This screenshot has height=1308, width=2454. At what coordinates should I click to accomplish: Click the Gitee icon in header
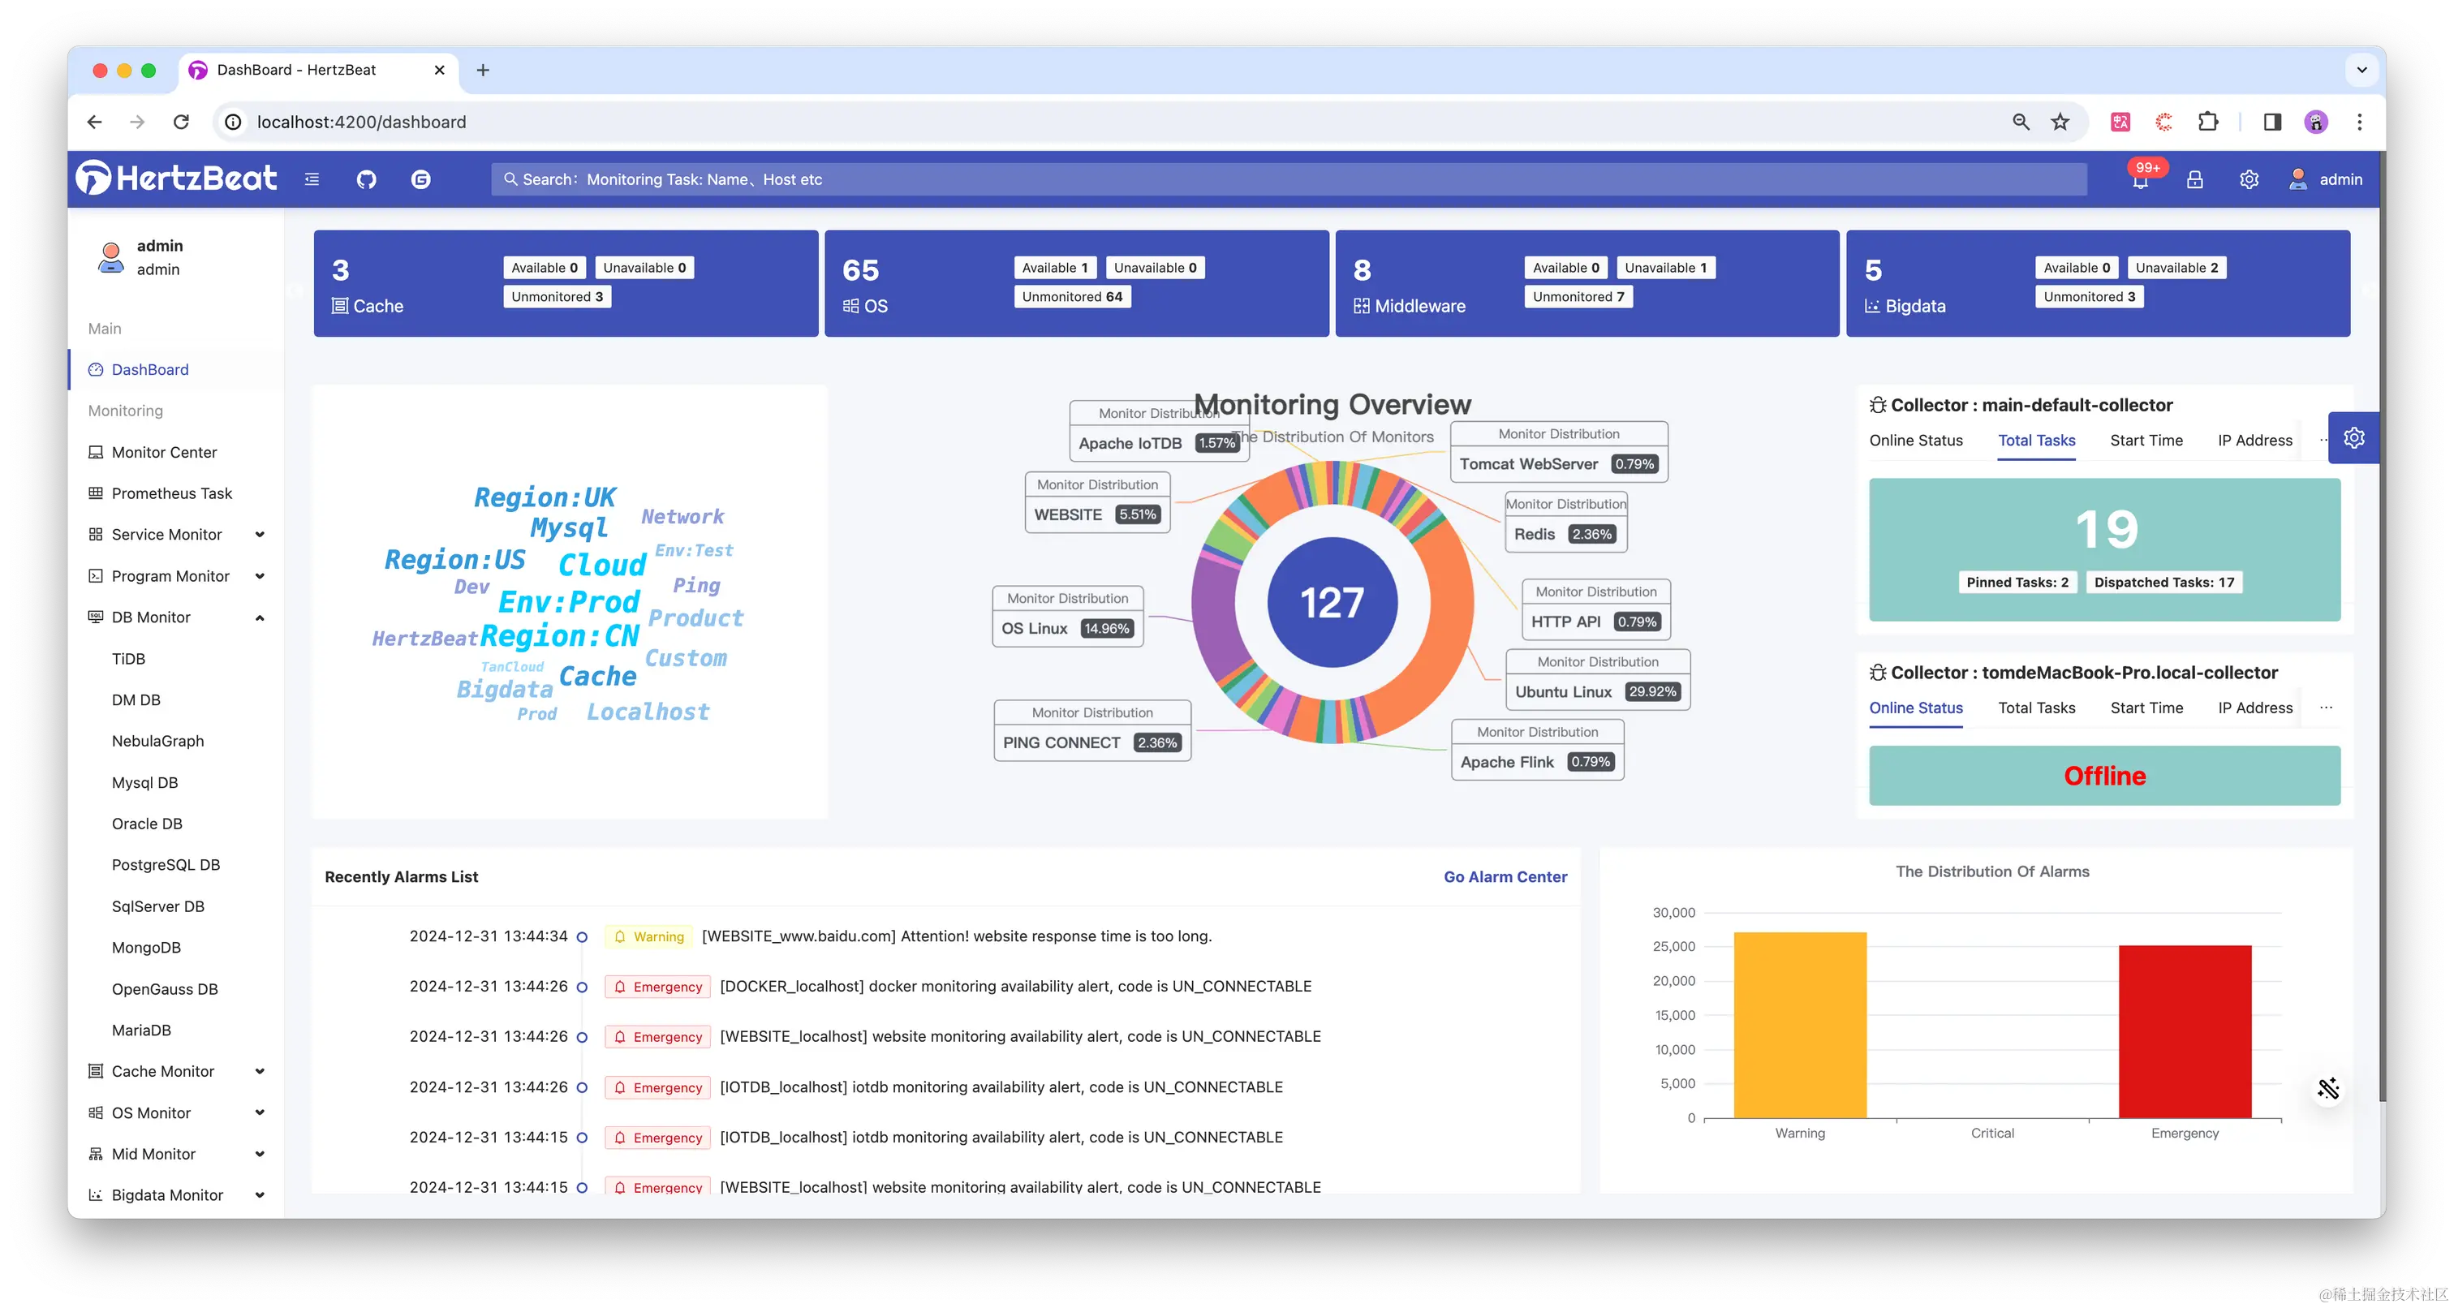(x=420, y=179)
